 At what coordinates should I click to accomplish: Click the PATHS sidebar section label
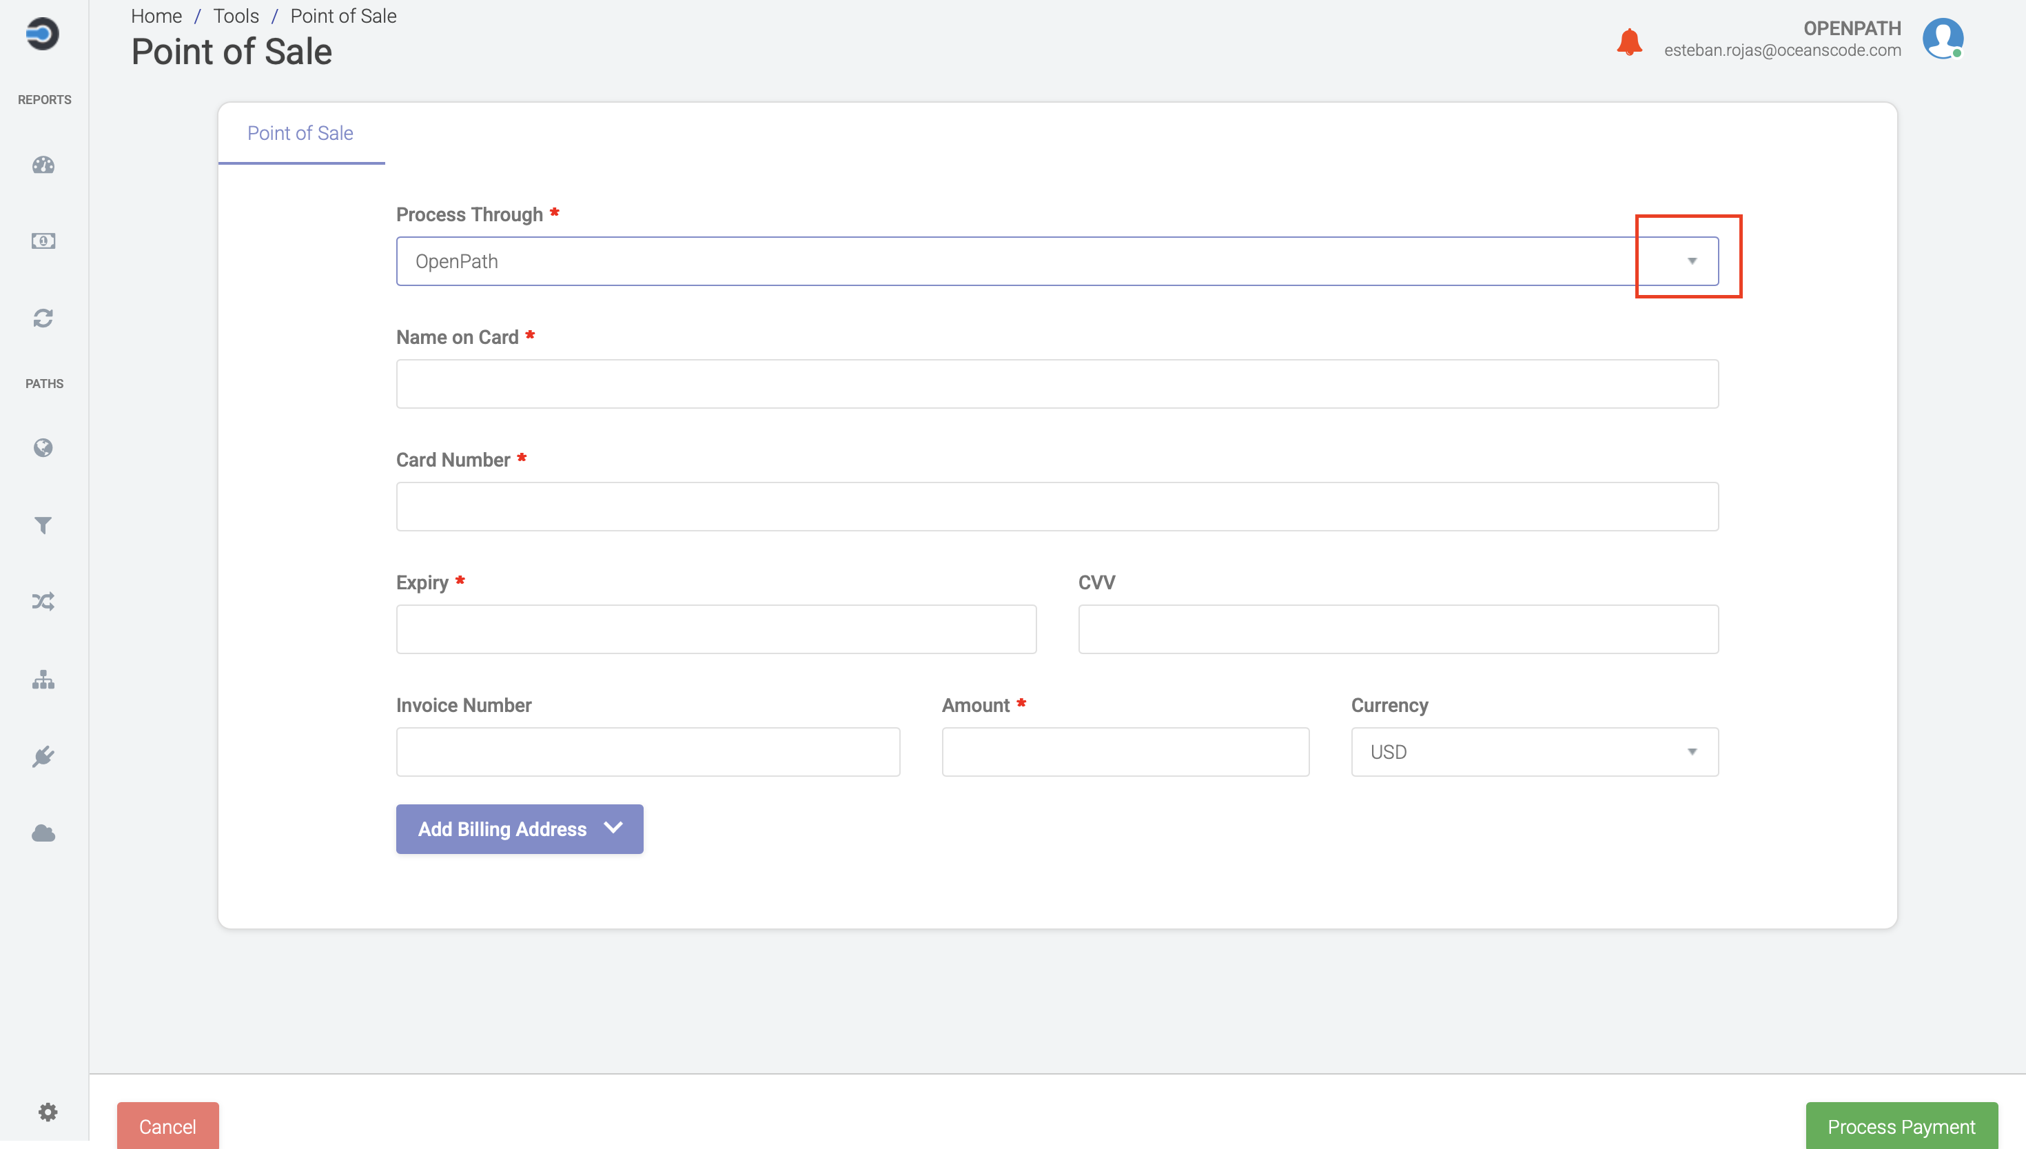coord(44,383)
